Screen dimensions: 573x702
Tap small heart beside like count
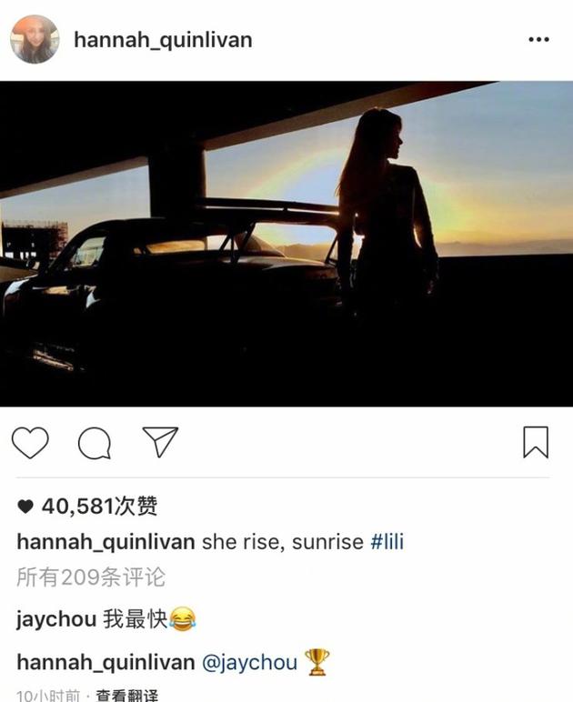[25, 506]
